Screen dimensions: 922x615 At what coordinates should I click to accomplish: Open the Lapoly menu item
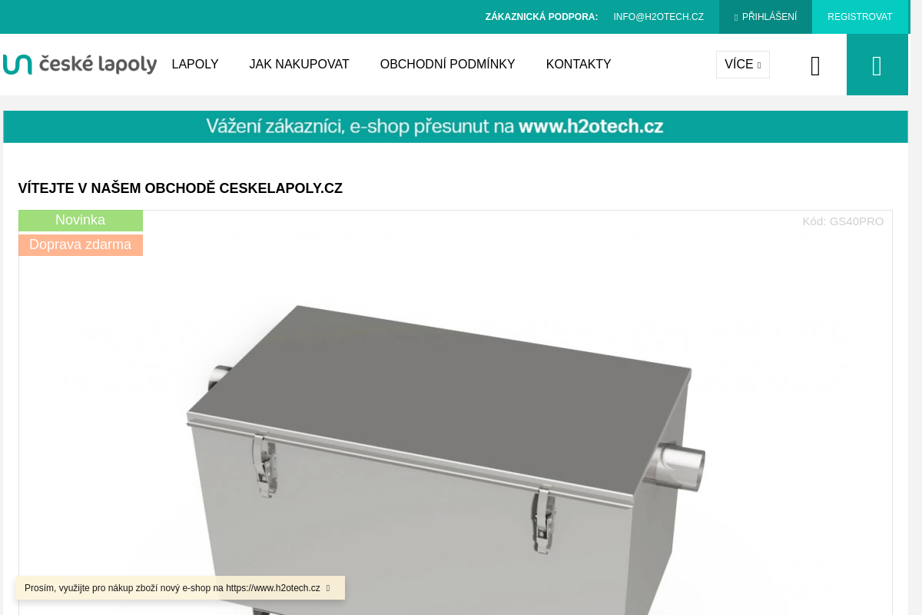pos(195,65)
